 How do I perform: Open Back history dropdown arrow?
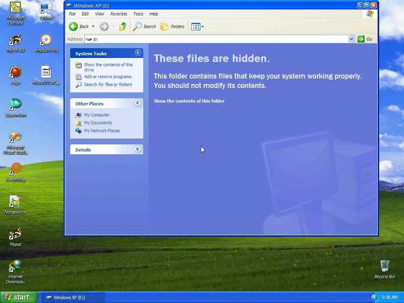pos(93,26)
